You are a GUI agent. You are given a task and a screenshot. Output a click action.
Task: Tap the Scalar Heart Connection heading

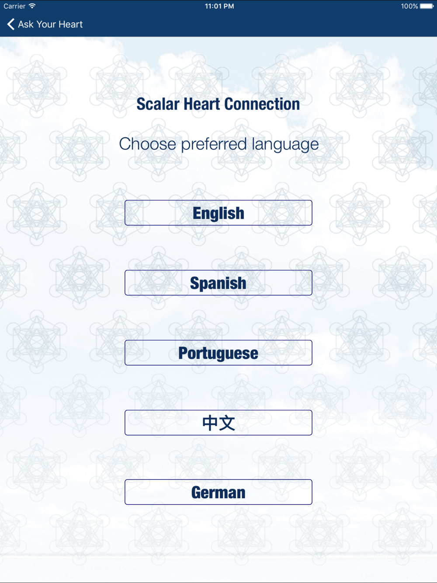(218, 104)
